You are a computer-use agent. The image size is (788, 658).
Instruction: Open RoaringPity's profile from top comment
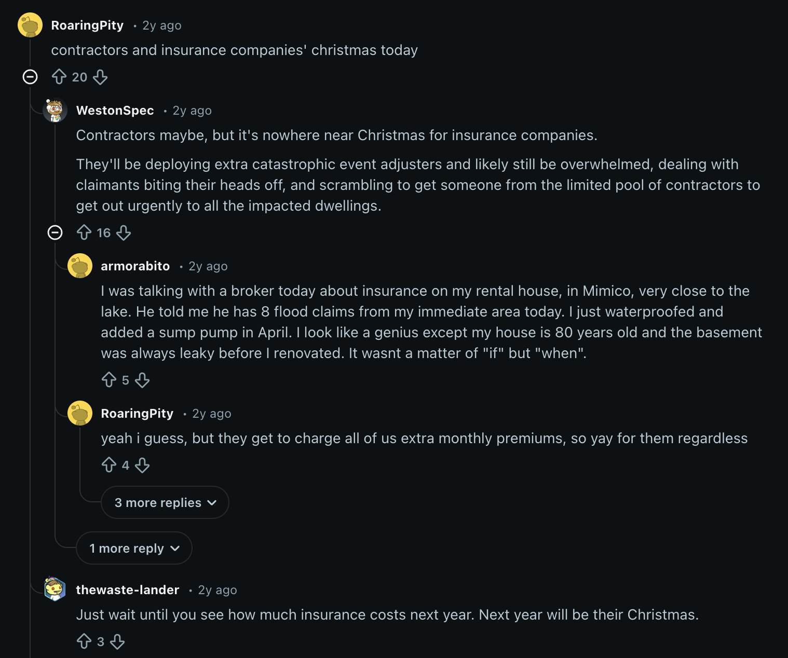click(x=87, y=25)
